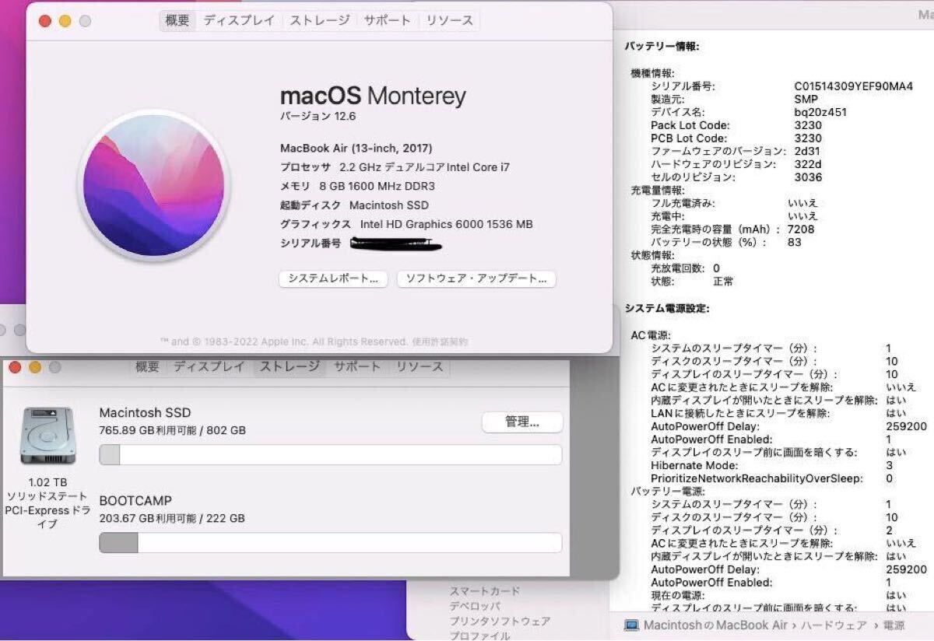The image size is (934, 641).
Task: Click the 起動ディスク value "Macintosh SSD"
Action: (389, 205)
